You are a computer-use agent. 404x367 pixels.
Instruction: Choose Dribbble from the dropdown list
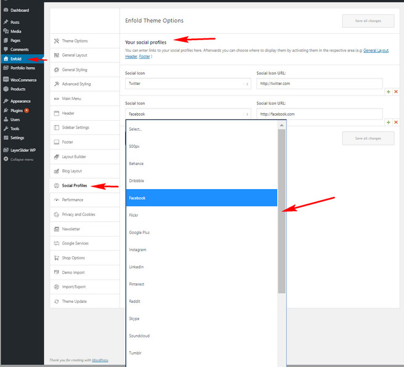pyautogui.click(x=202, y=181)
